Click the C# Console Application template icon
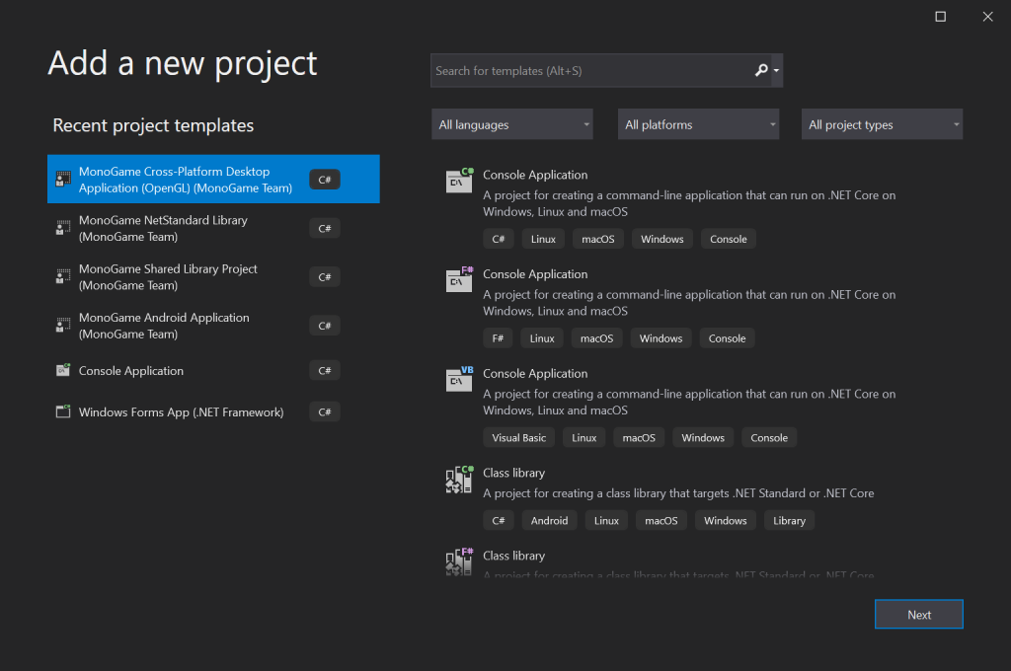 459,180
